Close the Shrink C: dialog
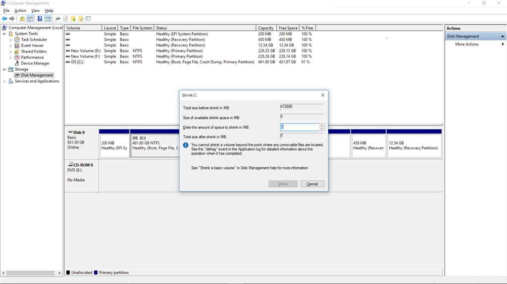The width and height of the screenshot is (507, 284). 322,95
